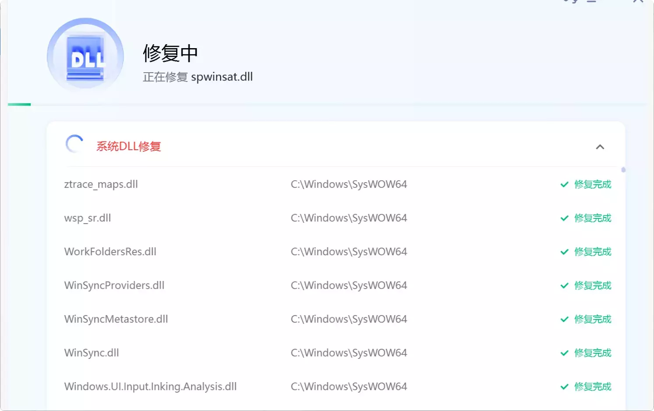Click the checkmark beside WinSyncProviders.dll
Screen dimensions: 654x411
click(x=565, y=285)
